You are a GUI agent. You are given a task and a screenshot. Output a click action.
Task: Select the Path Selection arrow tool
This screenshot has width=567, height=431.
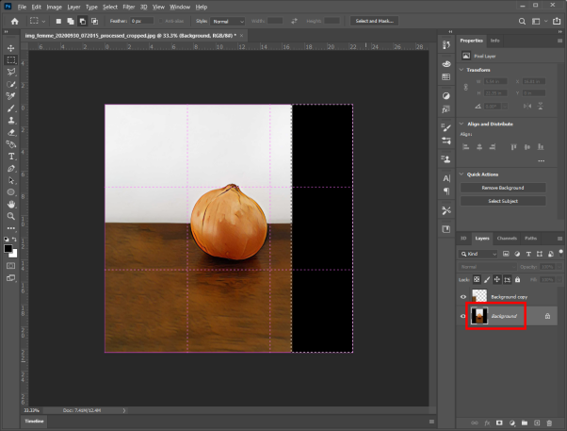click(11, 180)
